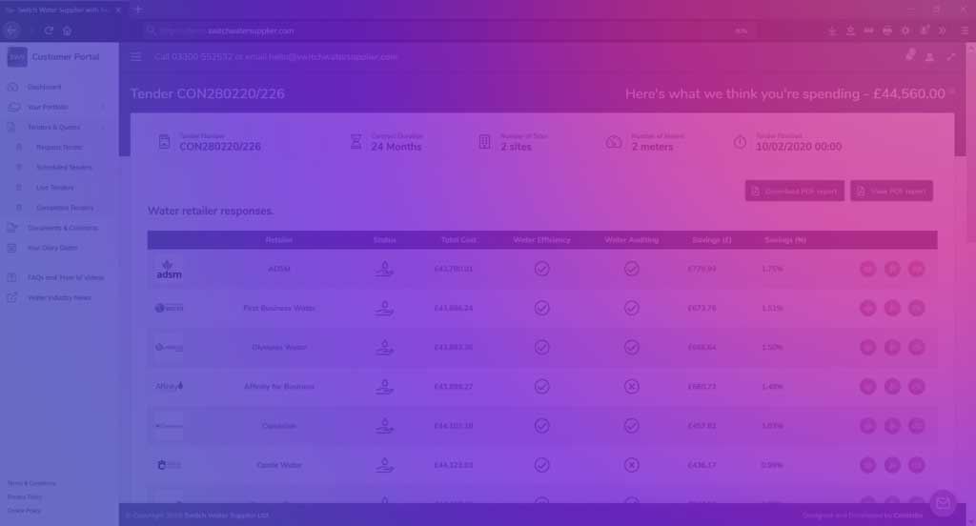This screenshot has height=526, width=976.
Task: Click middle action icon in ADSM row
Action: tap(892, 269)
